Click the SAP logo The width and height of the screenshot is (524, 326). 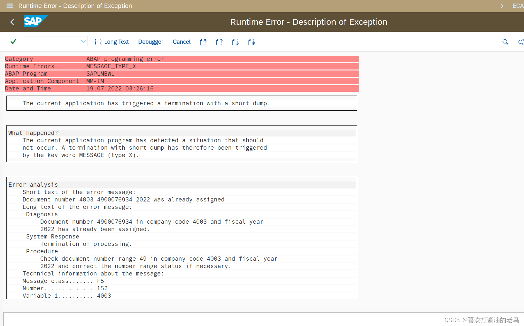pyautogui.click(x=35, y=22)
